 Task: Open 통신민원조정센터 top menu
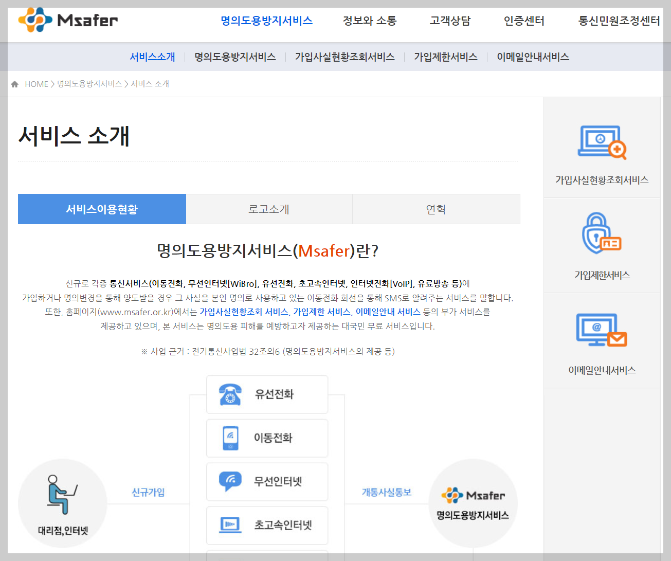[x=619, y=21]
